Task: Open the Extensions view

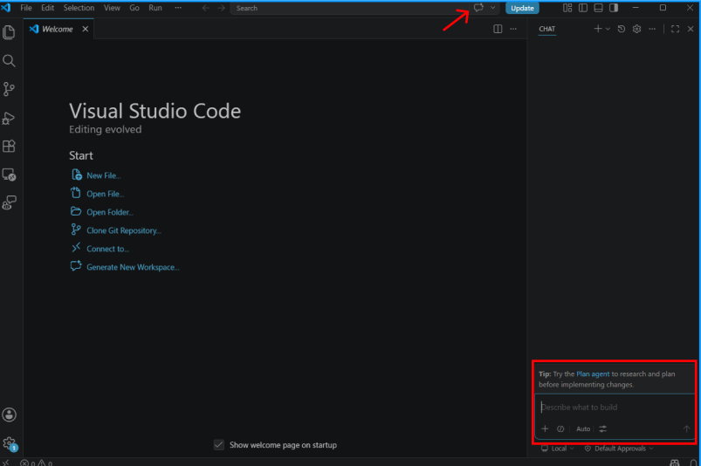Action: tap(9, 146)
